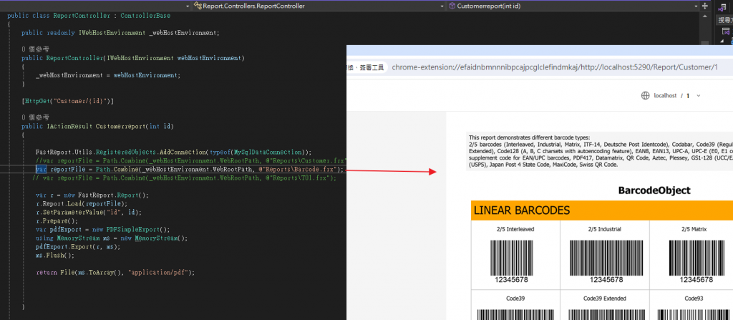Click the return File(ms.ToArray()...) line

pos(115,272)
